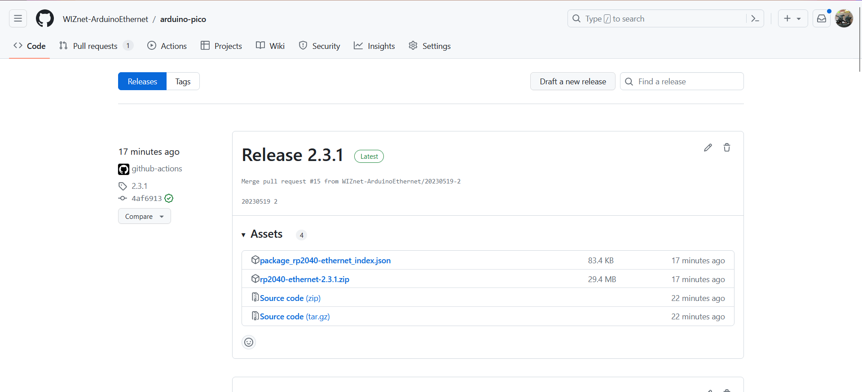Download Source code (tar.gz)

pyautogui.click(x=295, y=317)
